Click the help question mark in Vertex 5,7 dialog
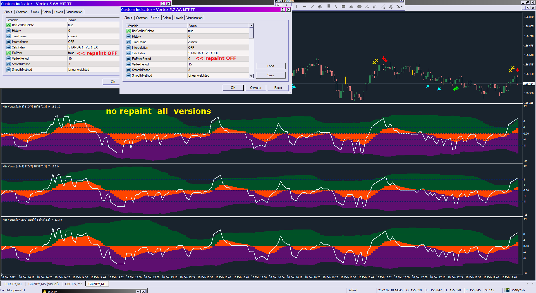 coord(283,9)
